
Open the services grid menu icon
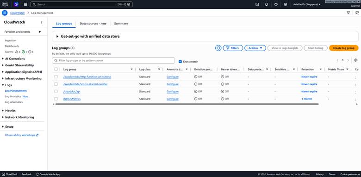tap(25, 4)
